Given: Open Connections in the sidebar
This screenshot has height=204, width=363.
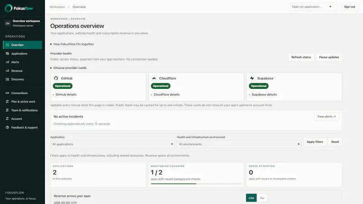Looking at the screenshot, I should 22,93.
